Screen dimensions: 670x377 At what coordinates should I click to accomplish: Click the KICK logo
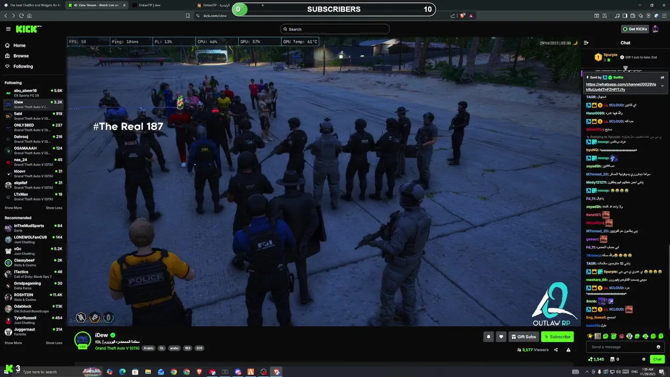[27, 29]
